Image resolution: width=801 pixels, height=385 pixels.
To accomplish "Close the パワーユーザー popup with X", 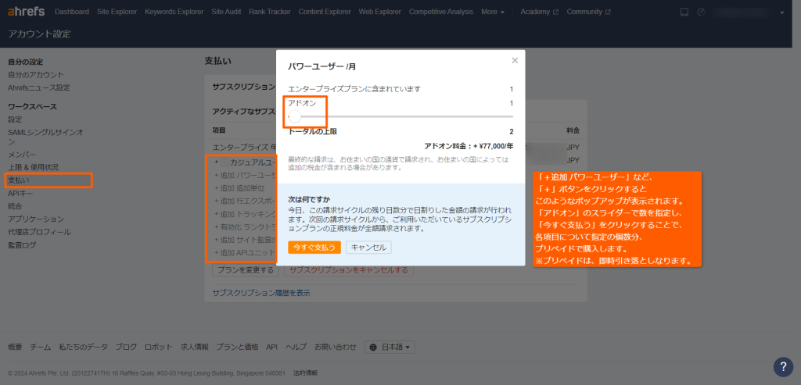I will tap(515, 60).
